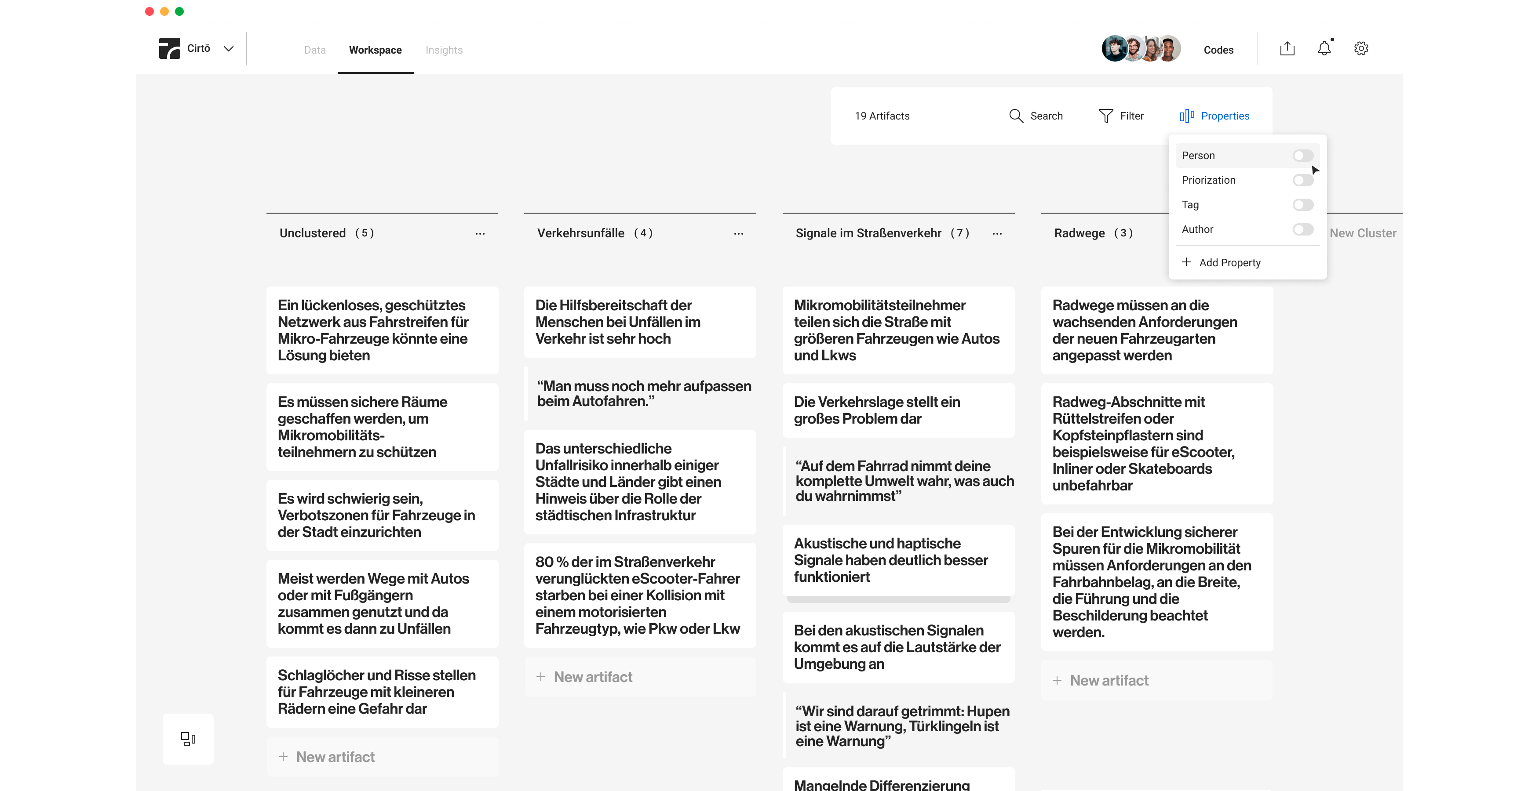Open card 'Meist werden Wege mit Autos'

[x=383, y=603]
